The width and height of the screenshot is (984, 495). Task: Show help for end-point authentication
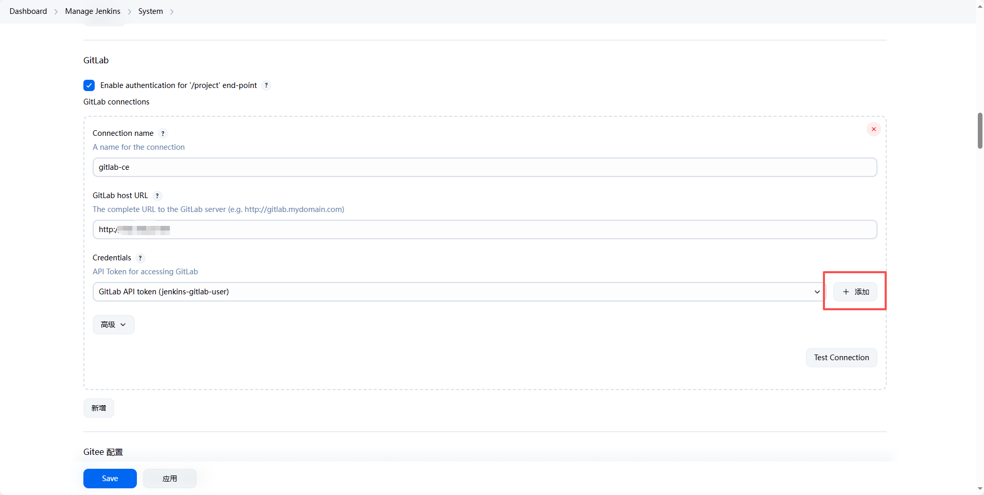(266, 85)
